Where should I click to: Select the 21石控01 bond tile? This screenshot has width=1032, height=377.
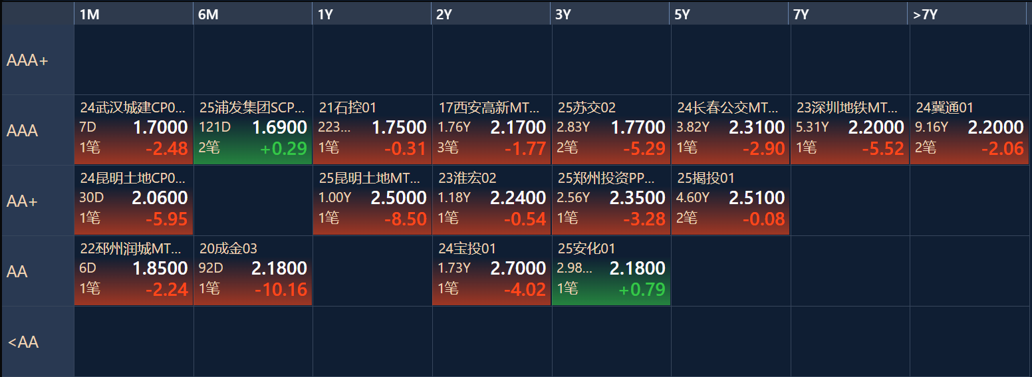click(x=372, y=130)
